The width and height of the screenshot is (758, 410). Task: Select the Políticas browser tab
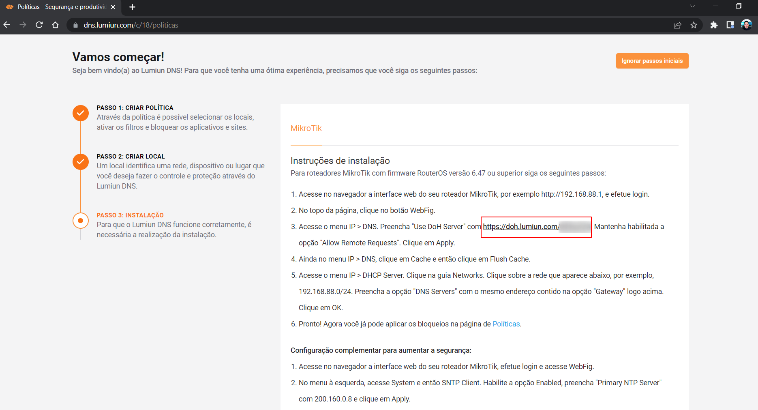(61, 7)
